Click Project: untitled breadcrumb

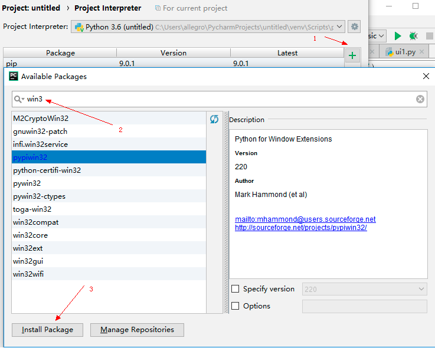pos(31,8)
